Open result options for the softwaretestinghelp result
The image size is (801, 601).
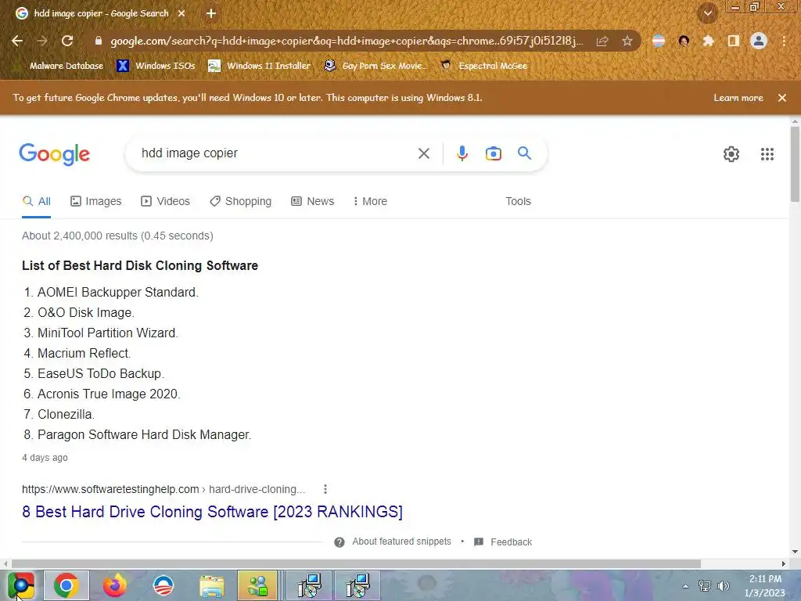pyautogui.click(x=325, y=489)
